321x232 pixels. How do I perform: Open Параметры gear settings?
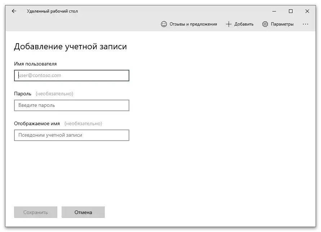278,24
